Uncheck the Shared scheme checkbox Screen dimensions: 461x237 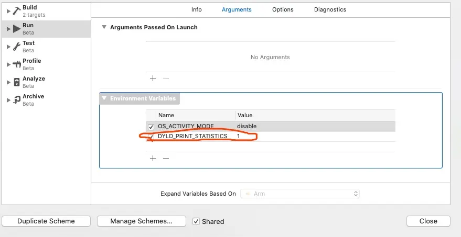196,221
